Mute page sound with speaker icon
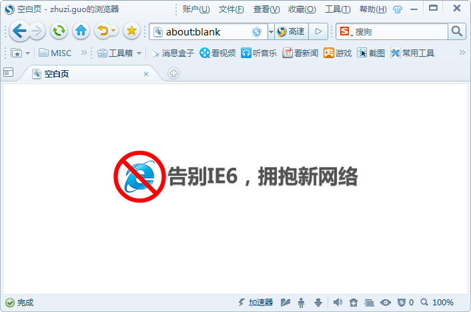The width and height of the screenshot is (471, 312). click(338, 303)
